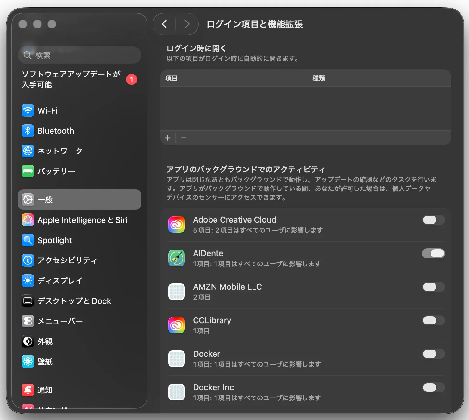The width and height of the screenshot is (469, 420).
Task: Turn on Docker background activity
Action: tap(433, 354)
